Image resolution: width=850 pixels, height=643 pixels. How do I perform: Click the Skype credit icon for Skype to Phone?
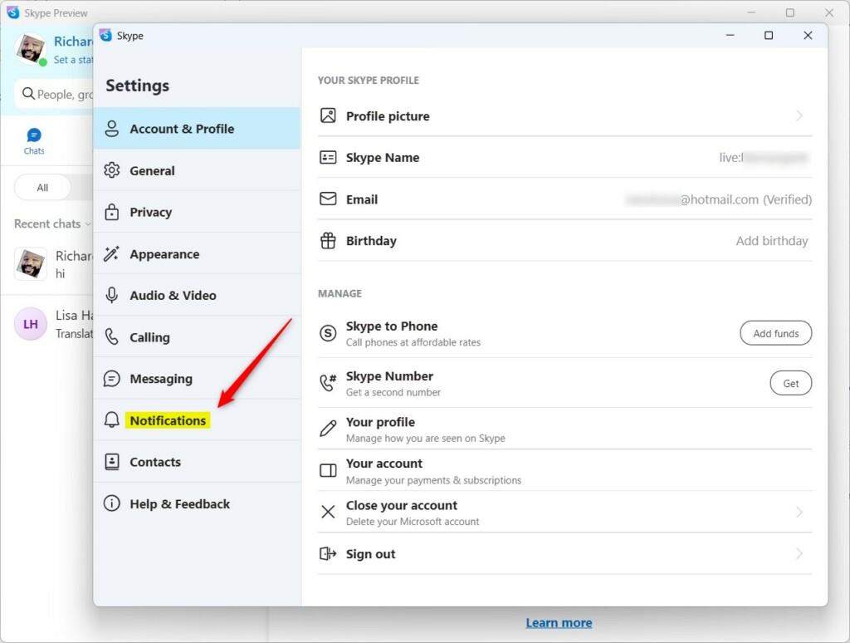tap(328, 333)
